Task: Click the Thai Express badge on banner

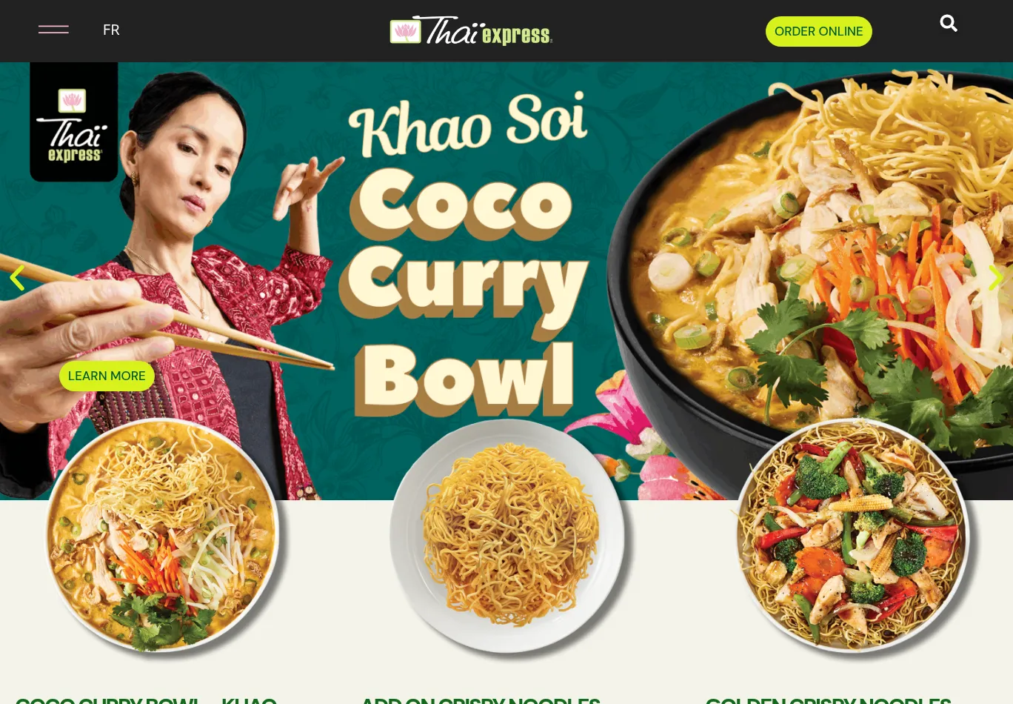Action: pyautogui.click(x=73, y=122)
